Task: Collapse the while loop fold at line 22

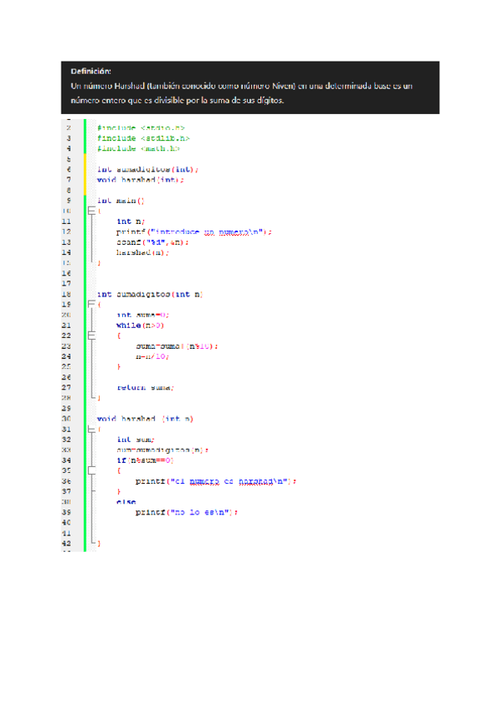Action: pos(92,336)
